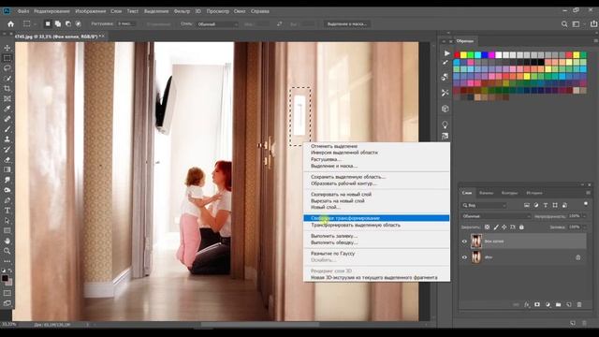Image resolution: width=599 pixels, height=337 pixels.
Task: Hide the 'Фон' layer eye icon
Action: pos(464,257)
